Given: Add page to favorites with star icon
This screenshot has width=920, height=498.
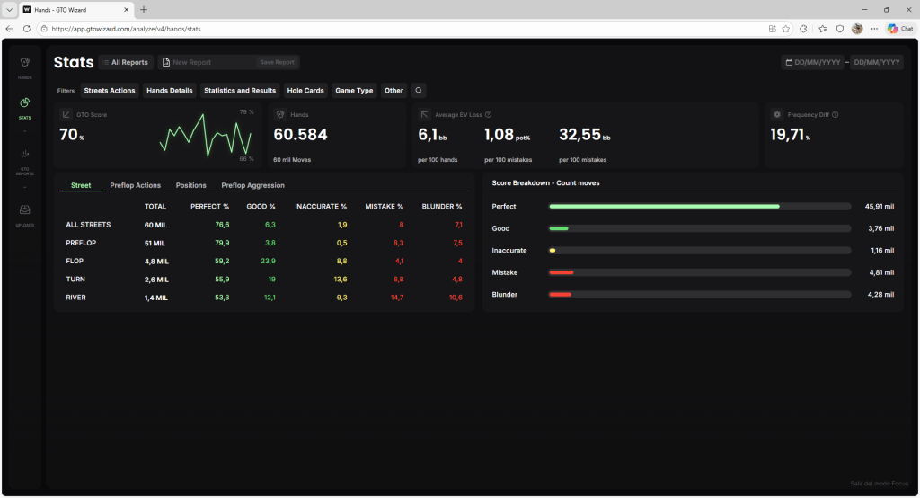Looking at the screenshot, I should 786,29.
